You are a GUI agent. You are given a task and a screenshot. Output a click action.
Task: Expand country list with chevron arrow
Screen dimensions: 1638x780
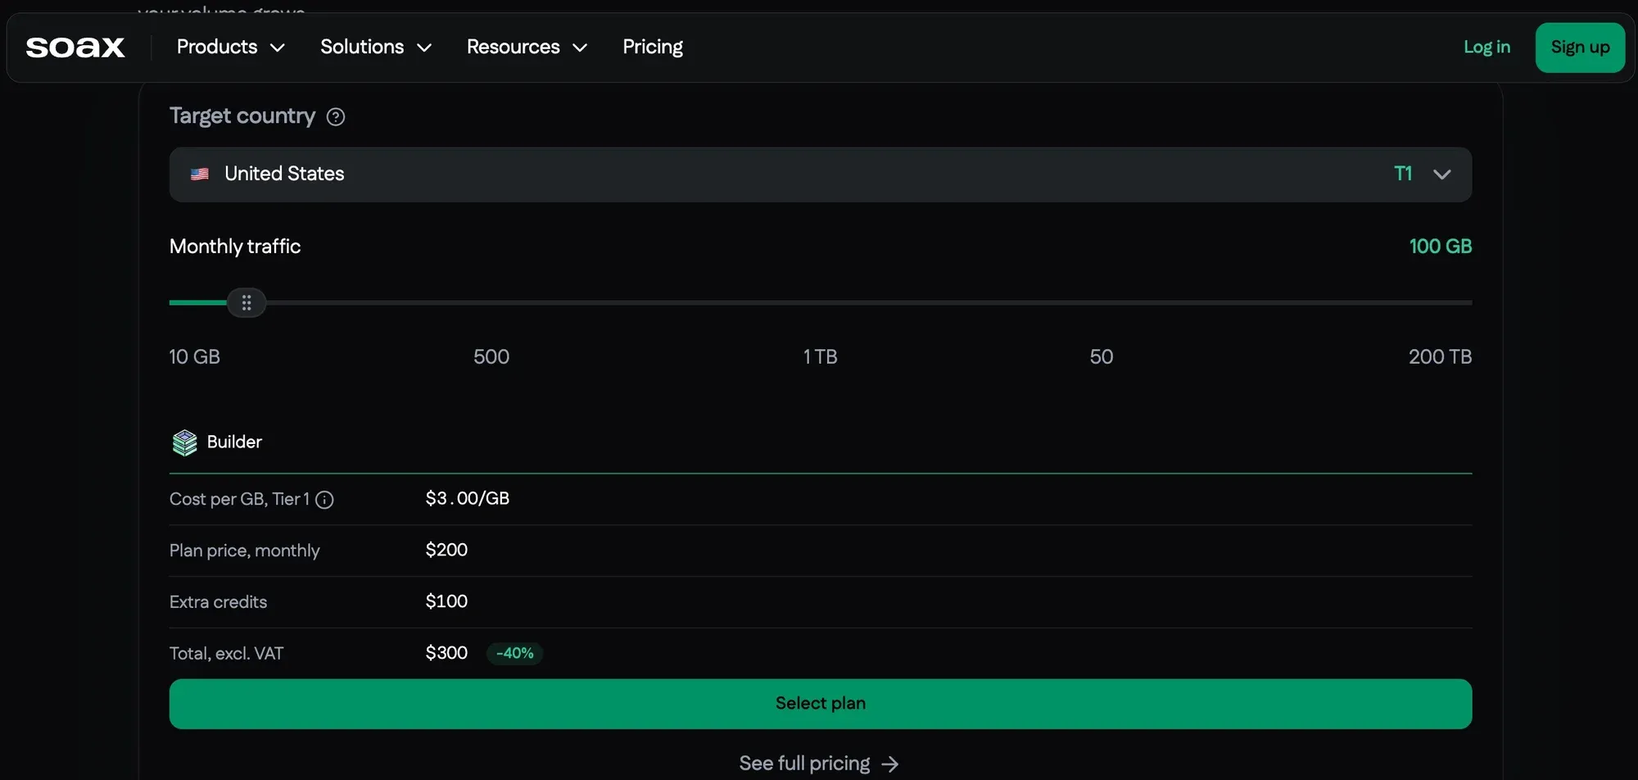tap(1442, 175)
